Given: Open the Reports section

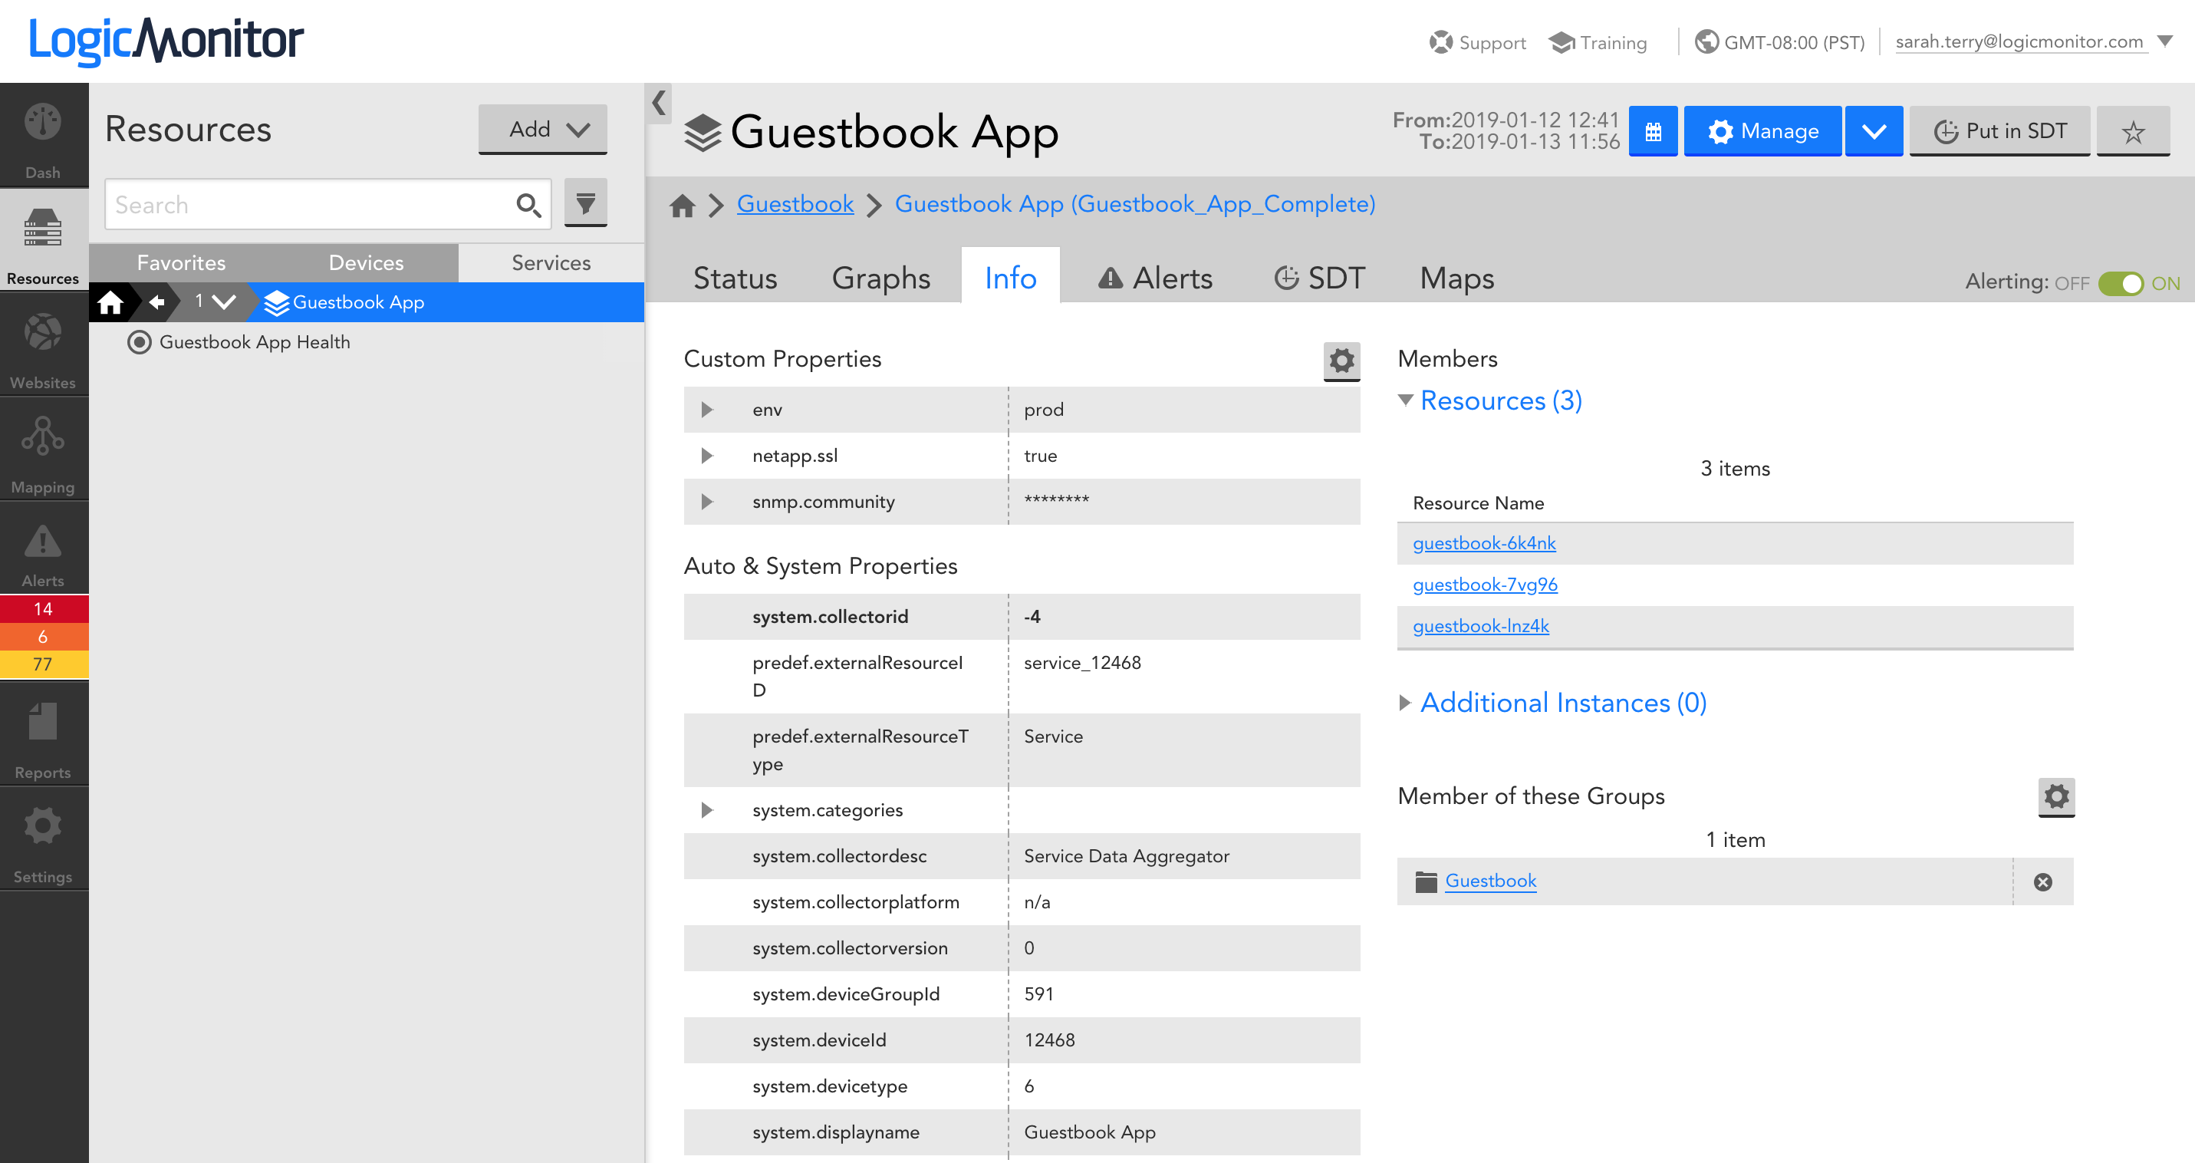Looking at the screenshot, I should point(43,738).
